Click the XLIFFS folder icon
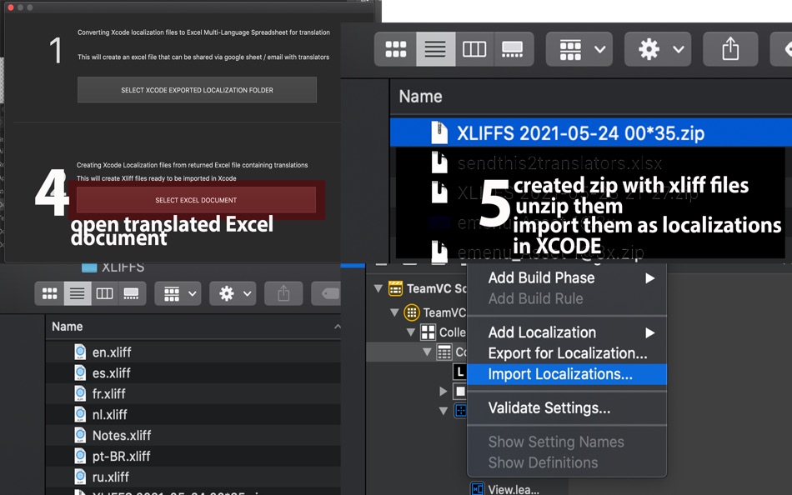 pyautogui.click(x=89, y=267)
